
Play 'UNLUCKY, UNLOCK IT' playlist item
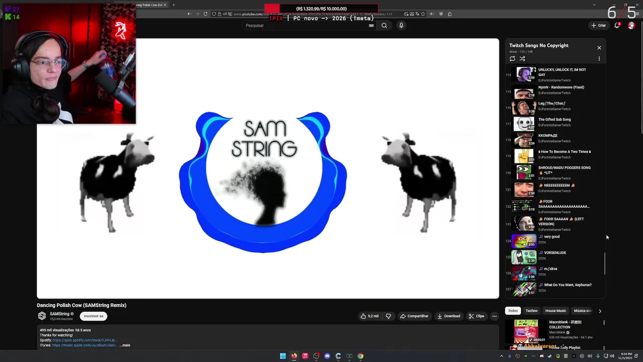coord(555,74)
